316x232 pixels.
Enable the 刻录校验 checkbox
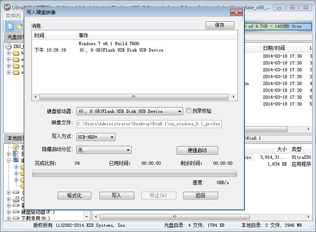(189, 111)
